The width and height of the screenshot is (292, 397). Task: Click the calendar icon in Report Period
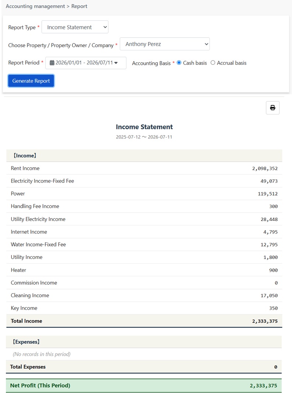(x=52, y=63)
